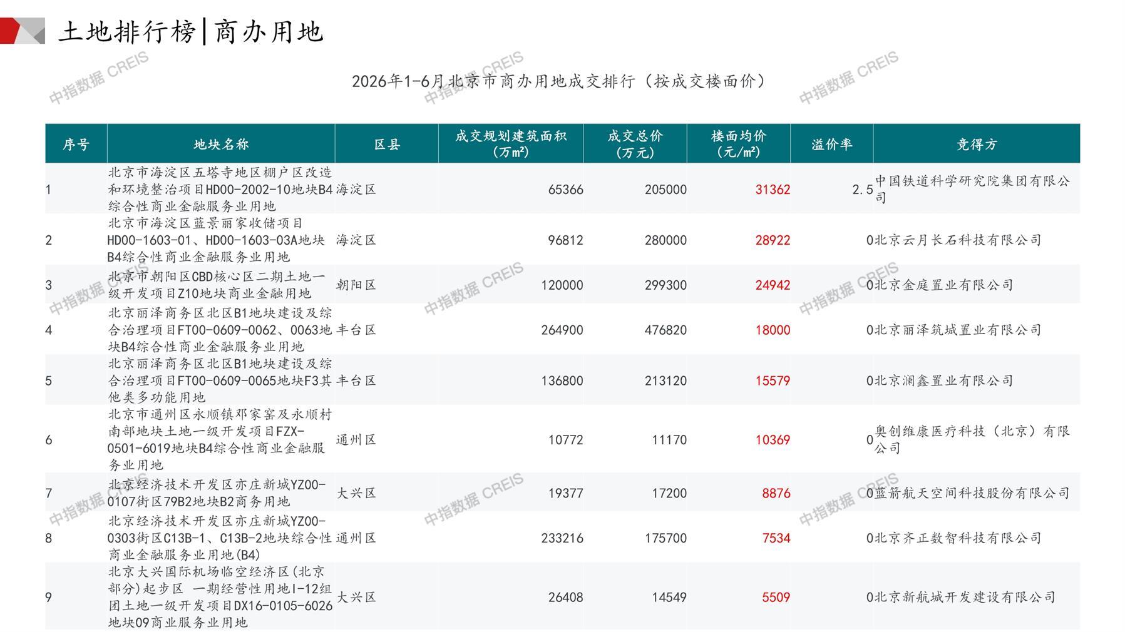Click building area value 19377

565,493
